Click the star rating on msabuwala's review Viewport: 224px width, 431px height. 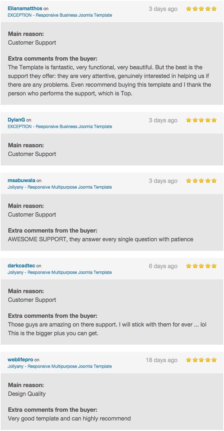coord(201,181)
